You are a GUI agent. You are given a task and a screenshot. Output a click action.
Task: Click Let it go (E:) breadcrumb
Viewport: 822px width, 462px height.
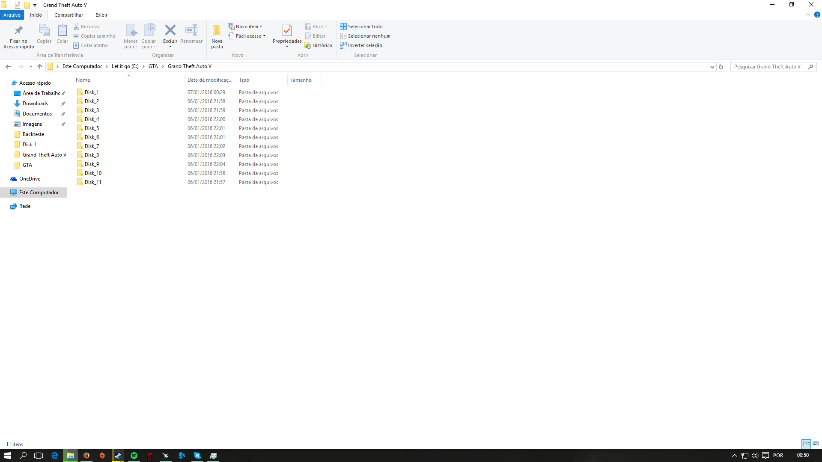125,66
